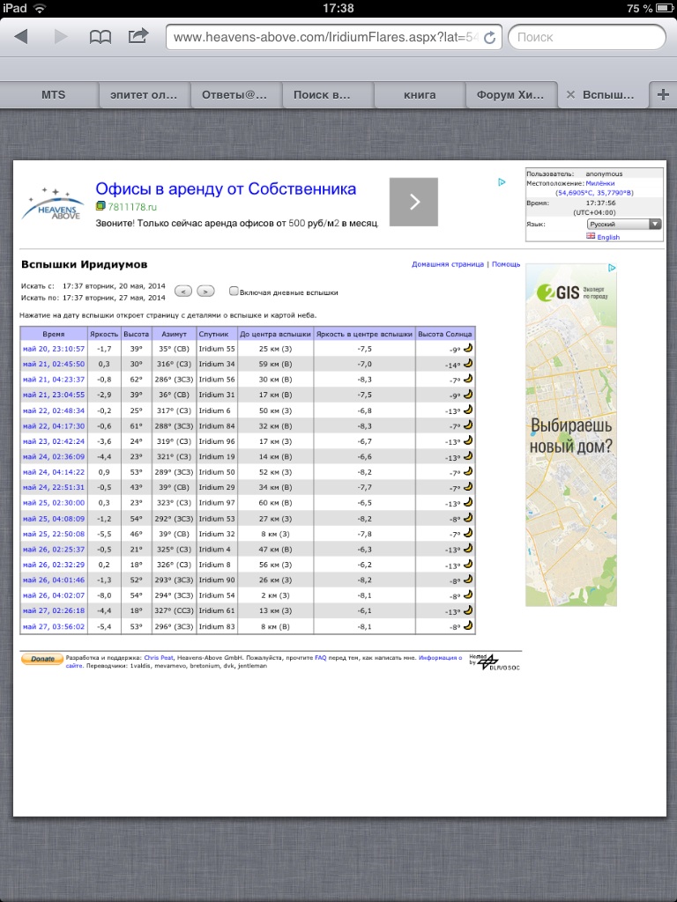Switch to the MTS tab

pos(53,94)
